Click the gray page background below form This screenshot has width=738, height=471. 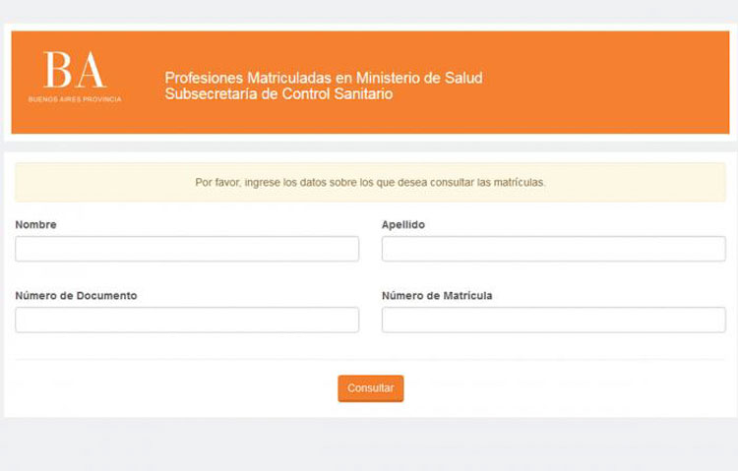(x=369, y=444)
